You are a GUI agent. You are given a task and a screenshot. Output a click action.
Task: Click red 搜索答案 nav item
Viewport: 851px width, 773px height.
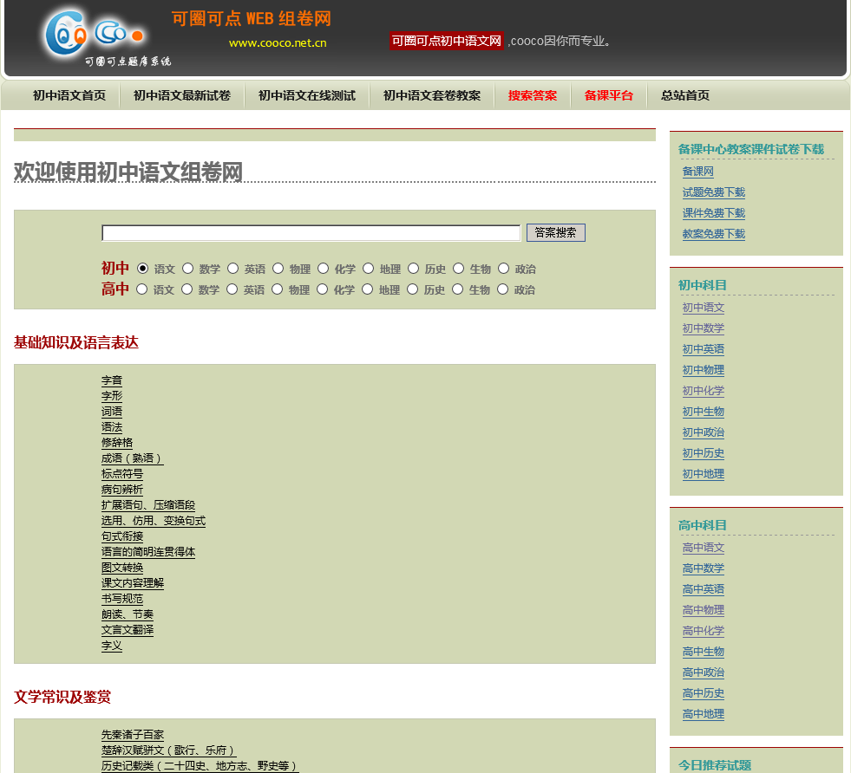tap(533, 95)
